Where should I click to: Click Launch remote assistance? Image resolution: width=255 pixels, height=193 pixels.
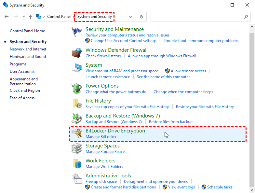coord(108,77)
